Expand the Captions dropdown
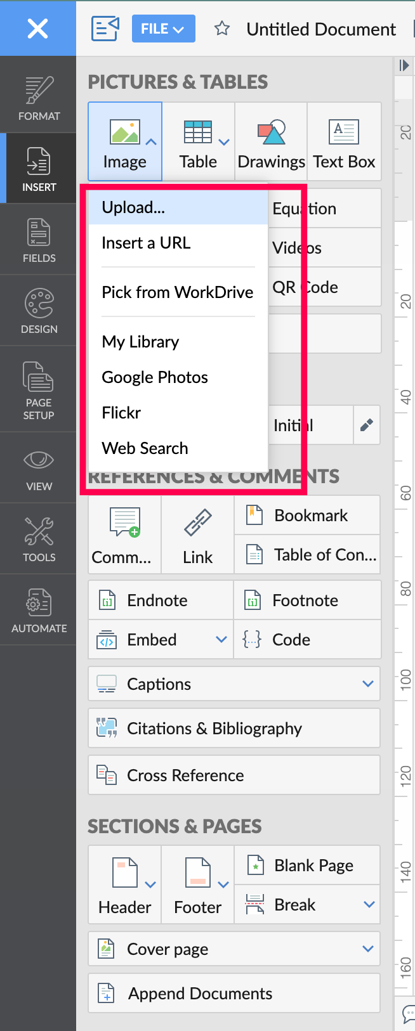 (x=367, y=684)
